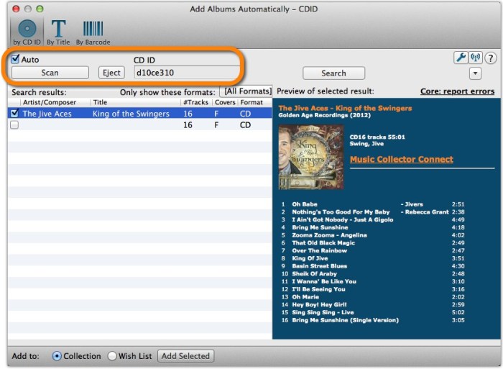Open the All Formats filter dropdown
Viewport: 503px width, 369px height.
coord(246,91)
